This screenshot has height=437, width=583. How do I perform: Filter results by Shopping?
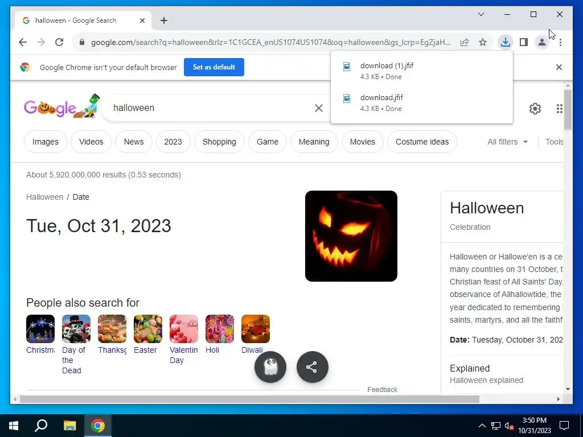[219, 142]
